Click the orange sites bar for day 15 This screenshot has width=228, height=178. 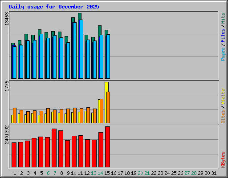[x=108, y=107]
